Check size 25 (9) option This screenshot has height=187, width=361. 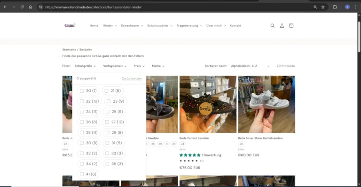[x=107, y=112]
